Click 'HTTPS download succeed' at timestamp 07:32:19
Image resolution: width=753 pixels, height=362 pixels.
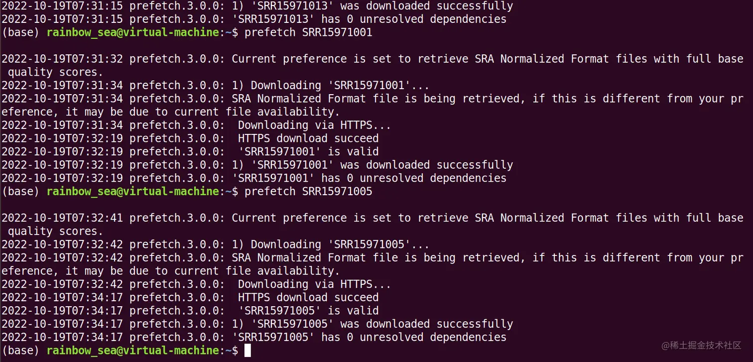(x=308, y=138)
